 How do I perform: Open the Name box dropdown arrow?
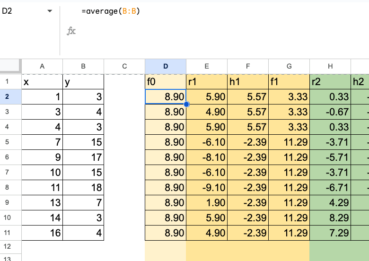coord(50,11)
